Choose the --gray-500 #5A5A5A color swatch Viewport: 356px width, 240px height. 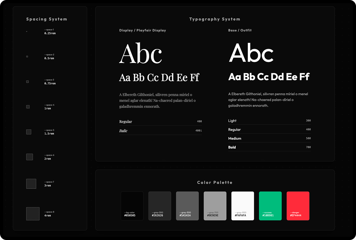(187, 206)
